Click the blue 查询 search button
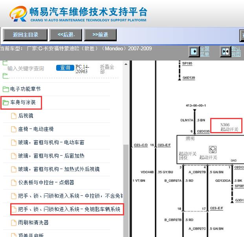Screen dimensions: 244x237 pos(65,68)
